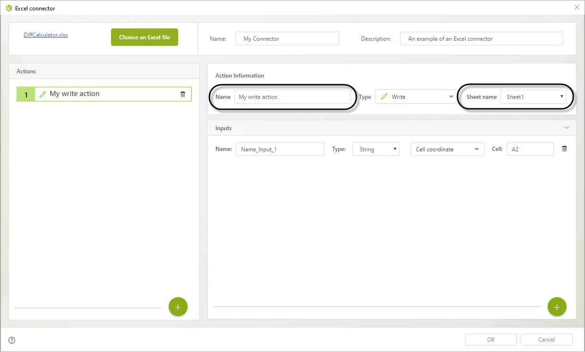
Task: Click the Excel connector window title
Action: (35, 9)
